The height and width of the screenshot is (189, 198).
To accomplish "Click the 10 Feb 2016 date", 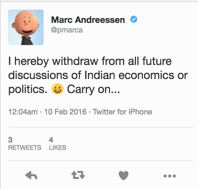I will 65,112.
